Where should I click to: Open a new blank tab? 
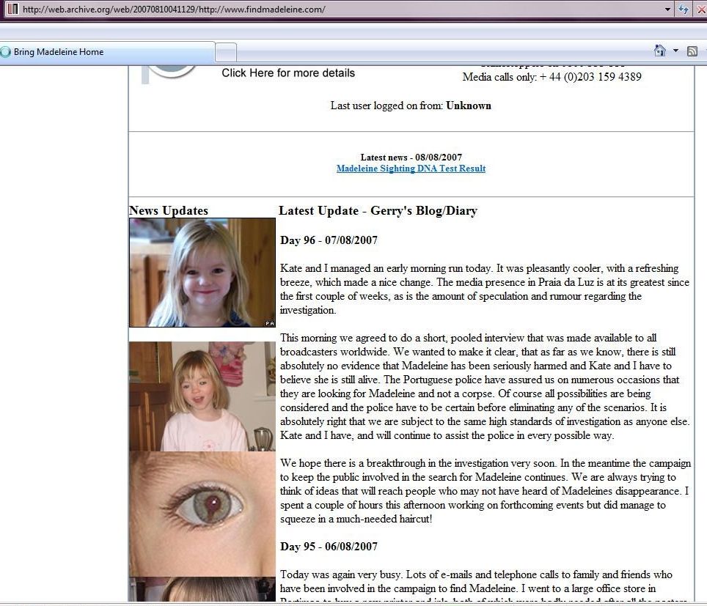point(226,52)
